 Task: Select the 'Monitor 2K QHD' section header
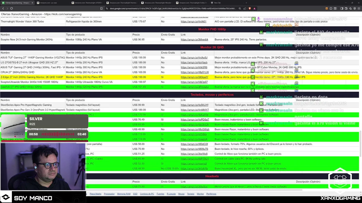coord(212,47)
